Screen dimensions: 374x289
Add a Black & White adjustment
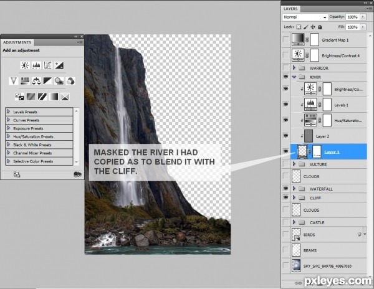click(47, 81)
